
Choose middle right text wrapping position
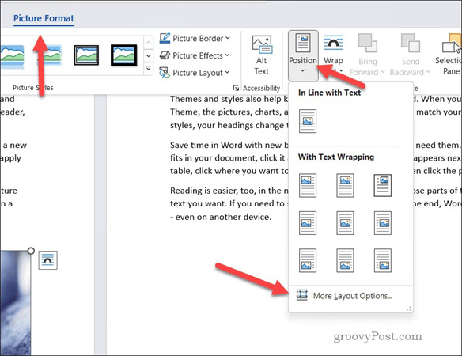(383, 223)
